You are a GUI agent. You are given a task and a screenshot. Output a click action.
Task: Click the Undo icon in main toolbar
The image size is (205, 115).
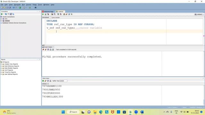tap(13, 8)
